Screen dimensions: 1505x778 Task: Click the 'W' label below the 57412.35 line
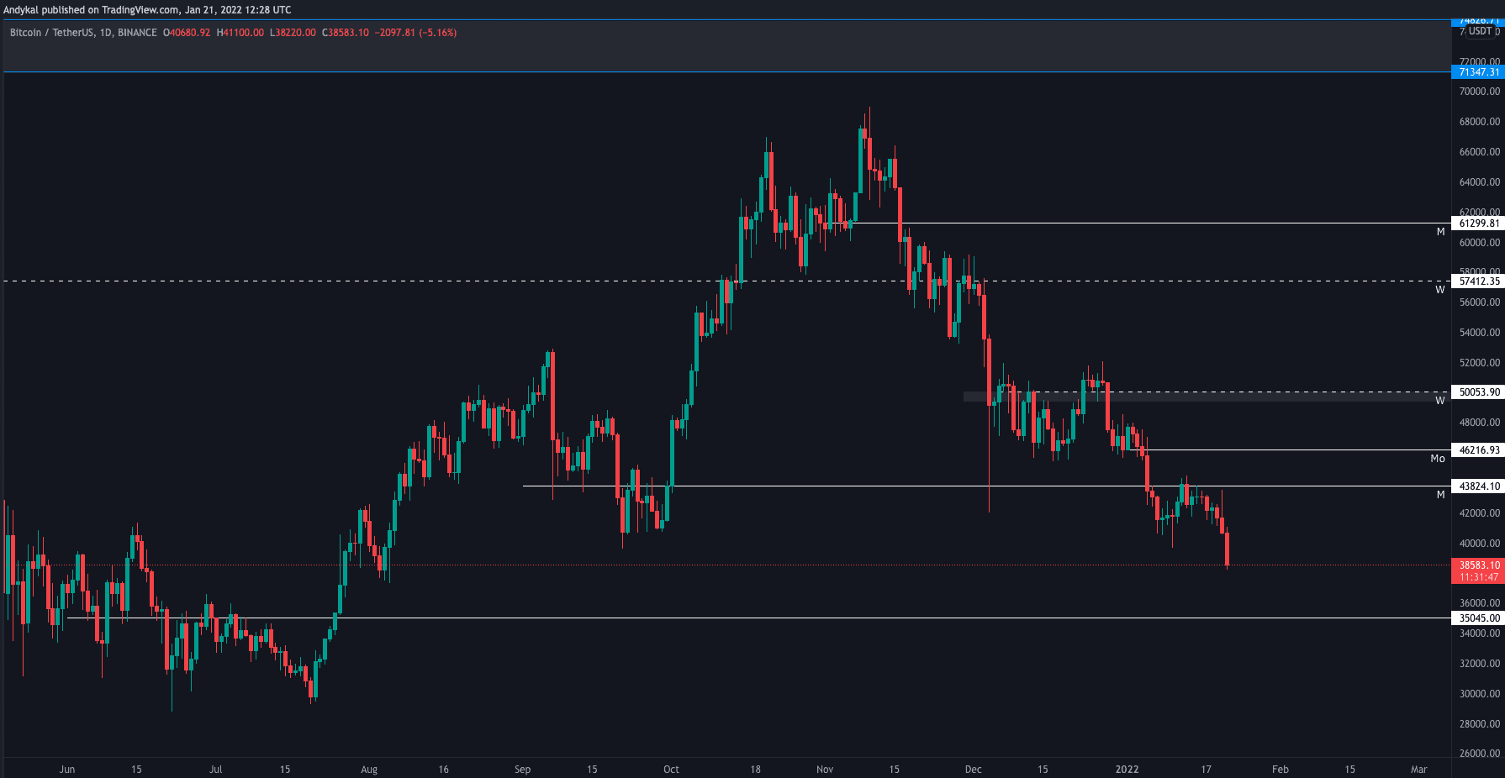coord(1439,290)
